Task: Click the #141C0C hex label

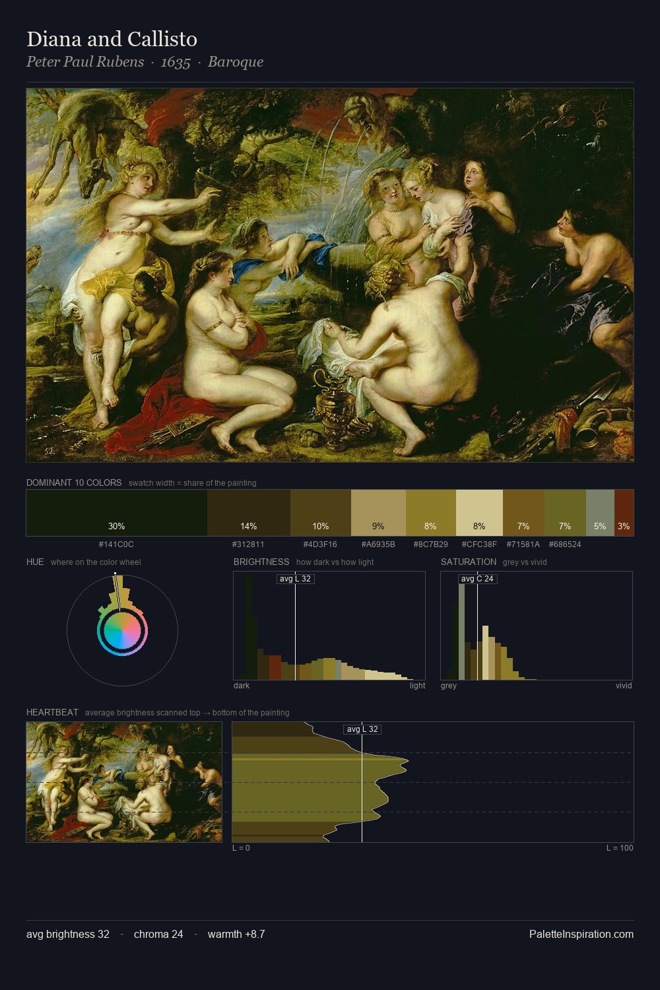Action: [116, 544]
